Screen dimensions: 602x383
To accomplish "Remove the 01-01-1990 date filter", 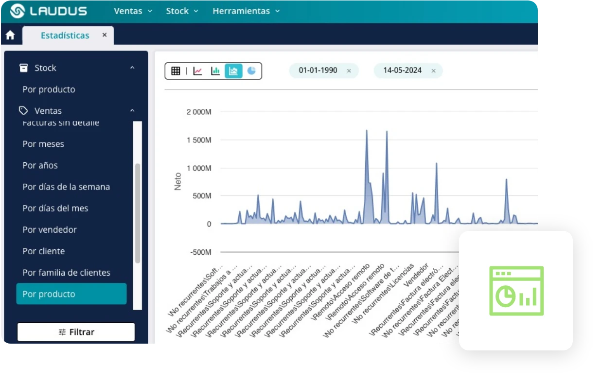I will [349, 71].
